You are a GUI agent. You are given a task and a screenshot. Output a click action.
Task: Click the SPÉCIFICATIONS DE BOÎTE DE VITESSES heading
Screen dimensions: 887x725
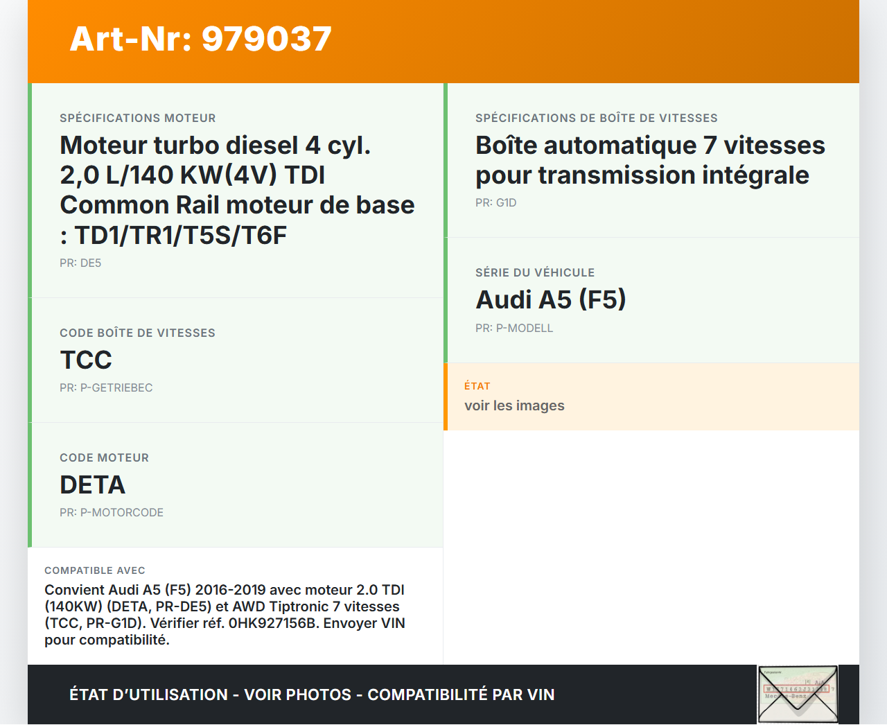[x=597, y=119]
